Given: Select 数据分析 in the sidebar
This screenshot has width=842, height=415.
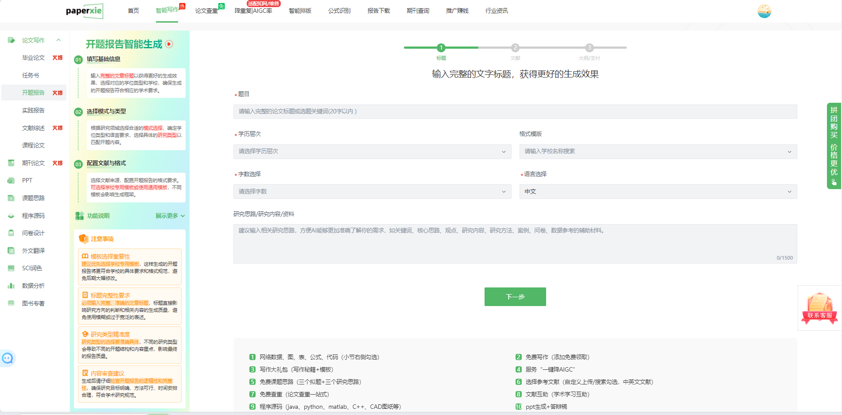Looking at the screenshot, I should (x=33, y=286).
